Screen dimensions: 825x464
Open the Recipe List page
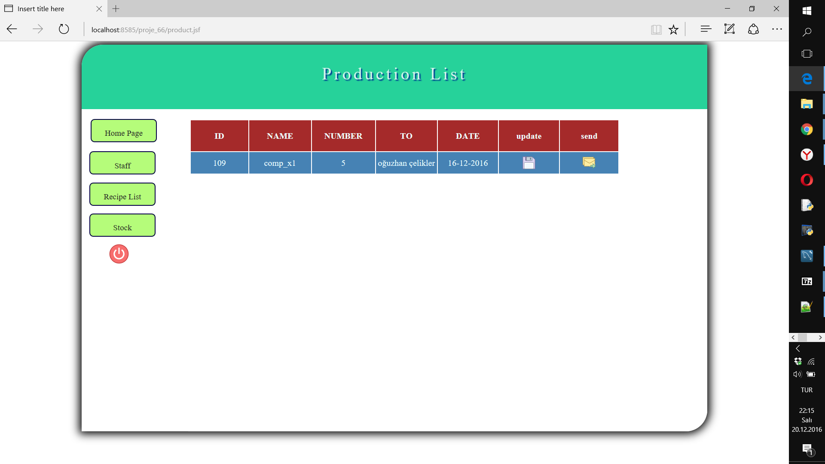click(x=122, y=194)
